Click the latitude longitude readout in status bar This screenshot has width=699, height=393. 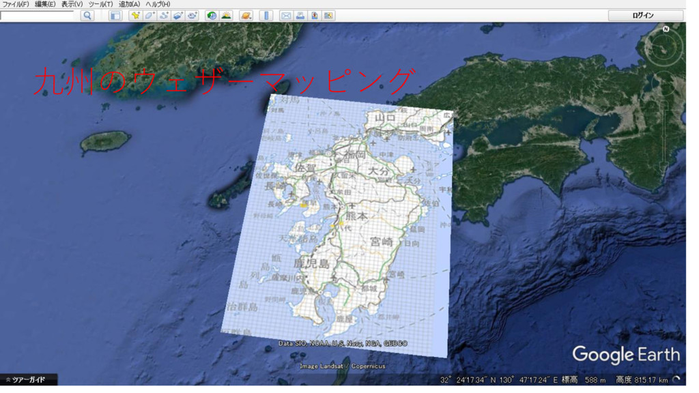point(499,380)
